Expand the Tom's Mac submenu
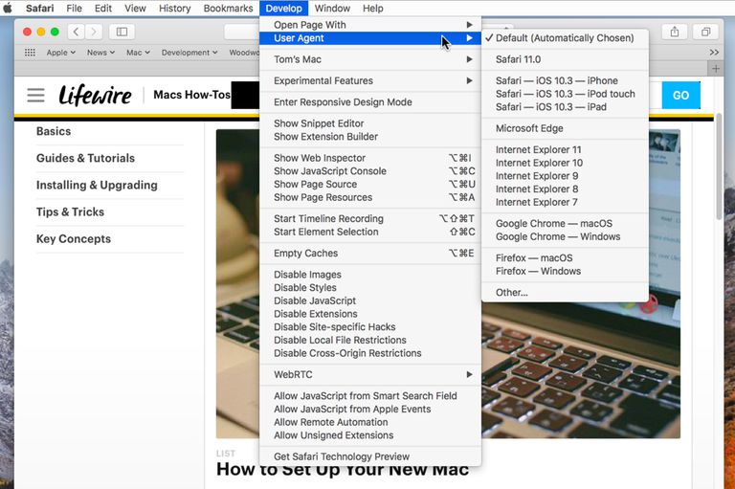The height and width of the screenshot is (489, 735). pyautogui.click(x=370, y=59)
